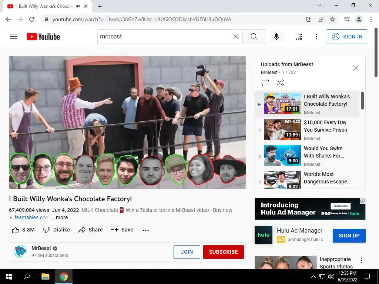This screenshot has height=284, width=379.
Task: Bookmark this page with star
Action: point(332,19)
